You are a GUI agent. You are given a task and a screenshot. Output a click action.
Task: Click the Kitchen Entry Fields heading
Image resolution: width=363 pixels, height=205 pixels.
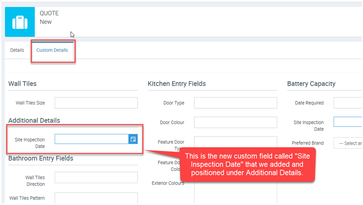[177, 84]
